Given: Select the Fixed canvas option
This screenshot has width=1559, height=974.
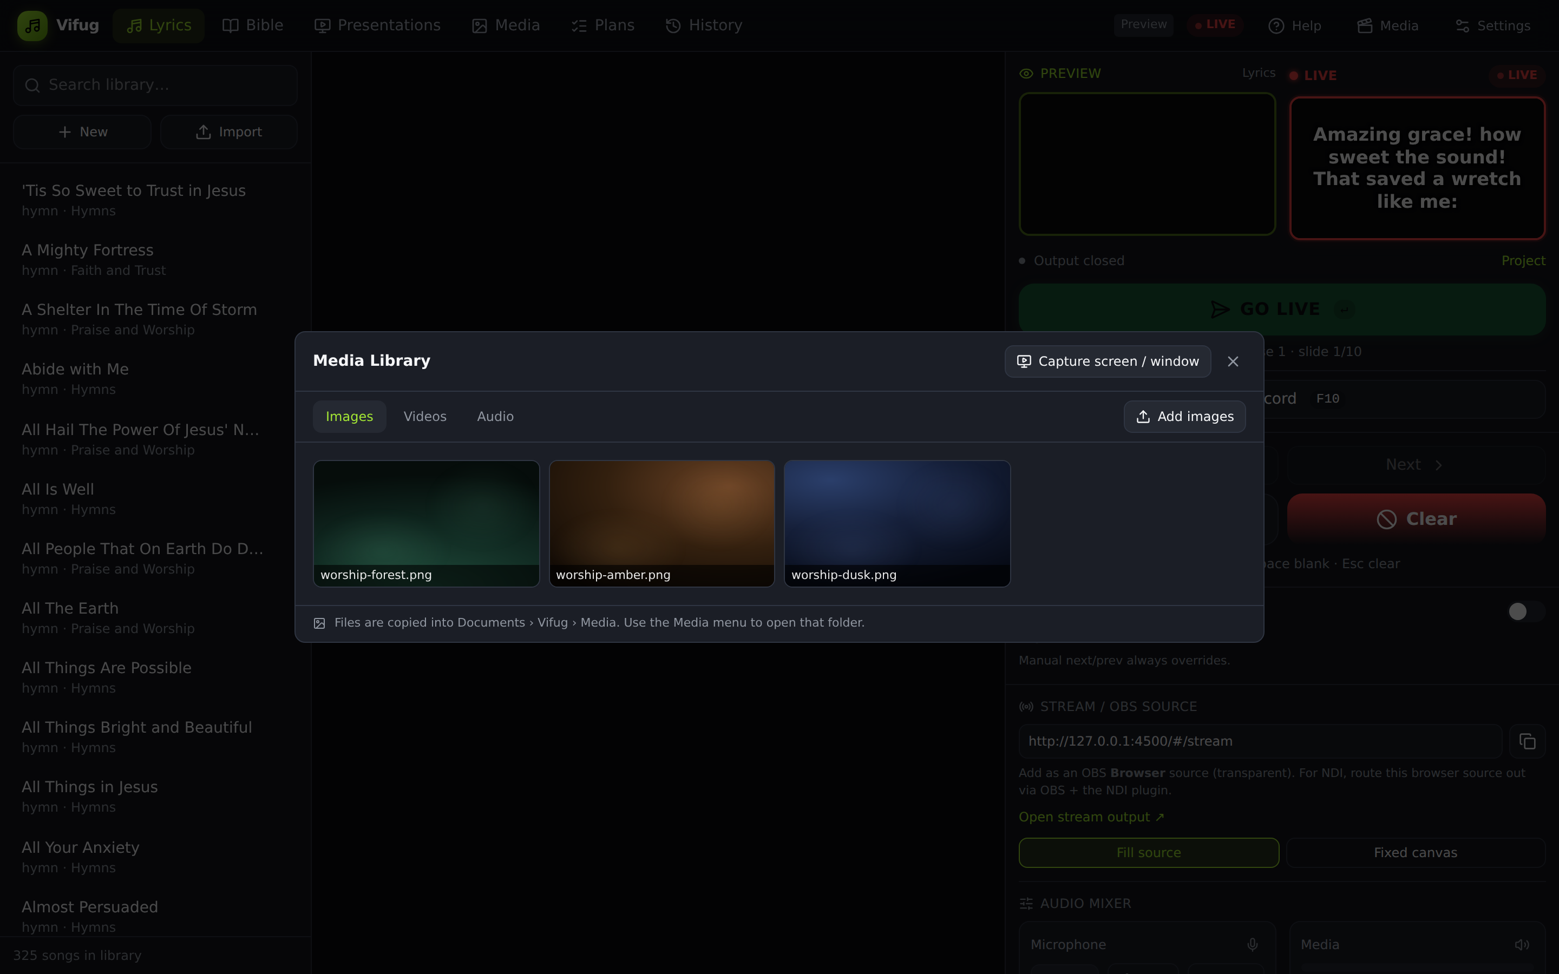Looking at the screenshot, I should (x=1416, y=853).
